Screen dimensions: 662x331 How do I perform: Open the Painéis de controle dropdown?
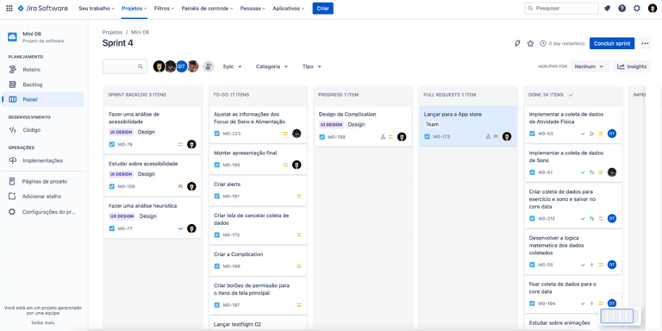coord(207,9)
